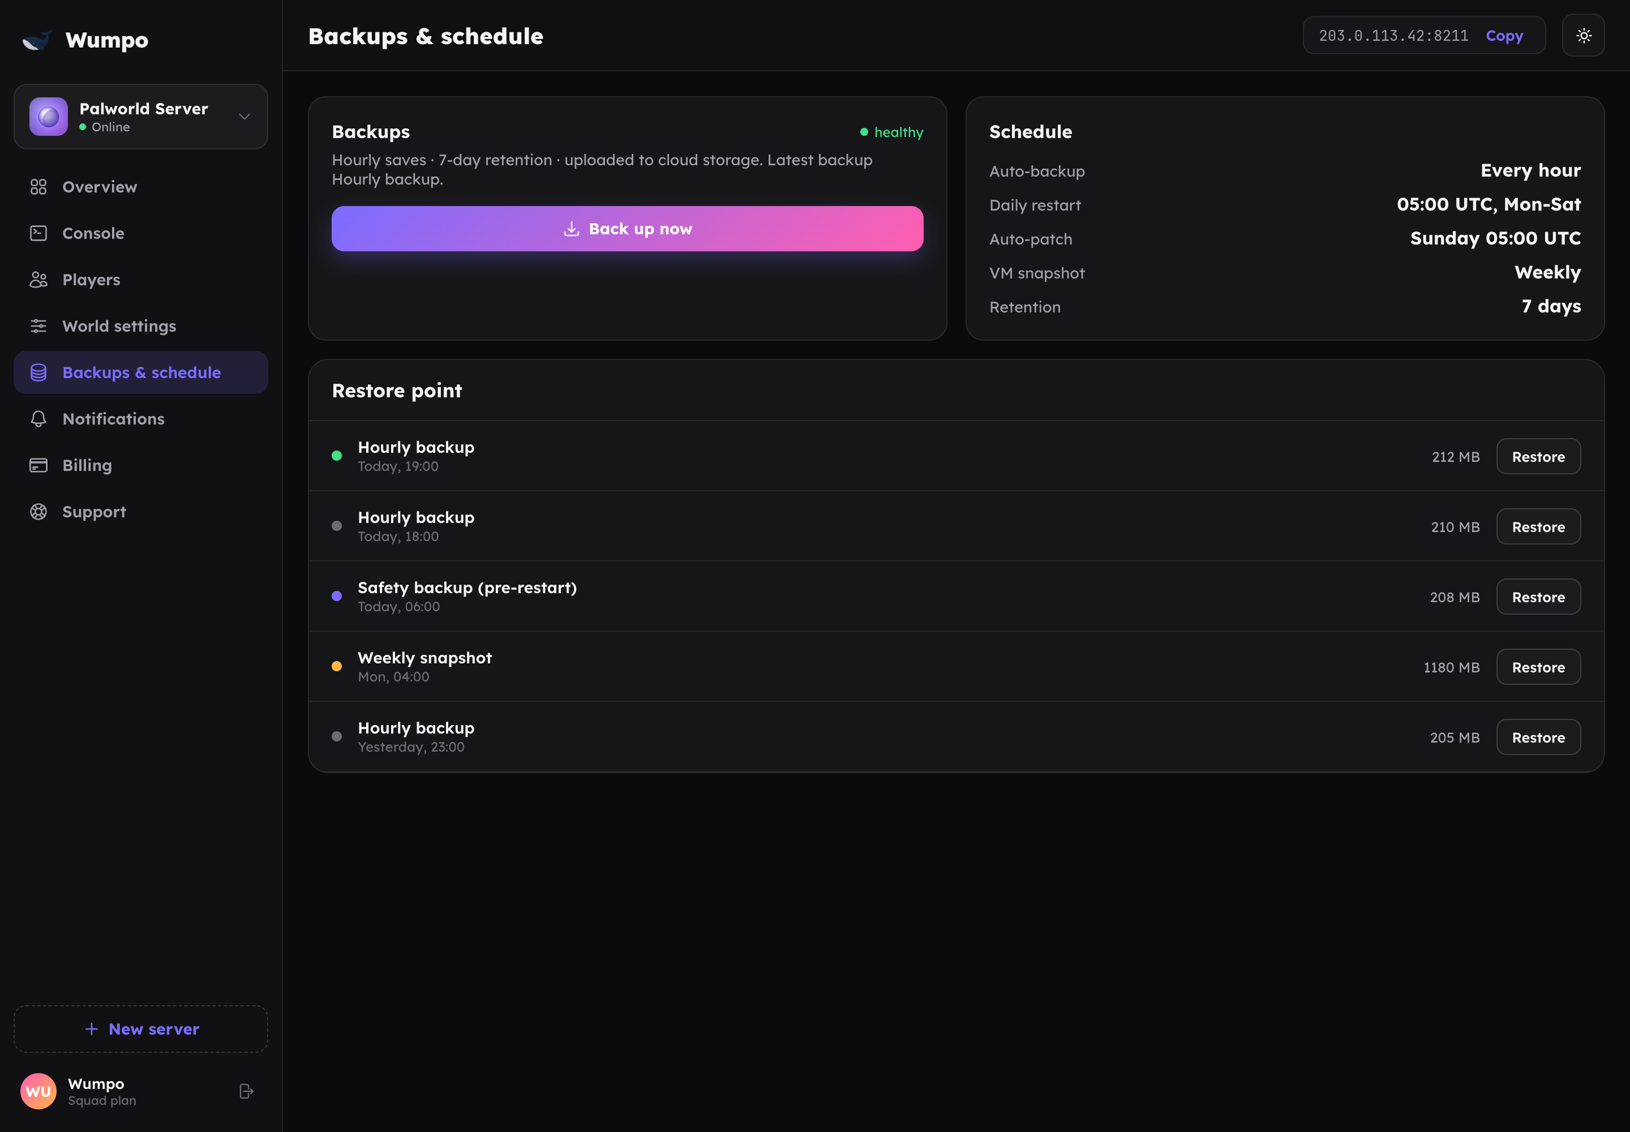The height and width of the screenshot is (1132, 1630).
Task: Click the Overview grid icon
Action: [38, 187]
